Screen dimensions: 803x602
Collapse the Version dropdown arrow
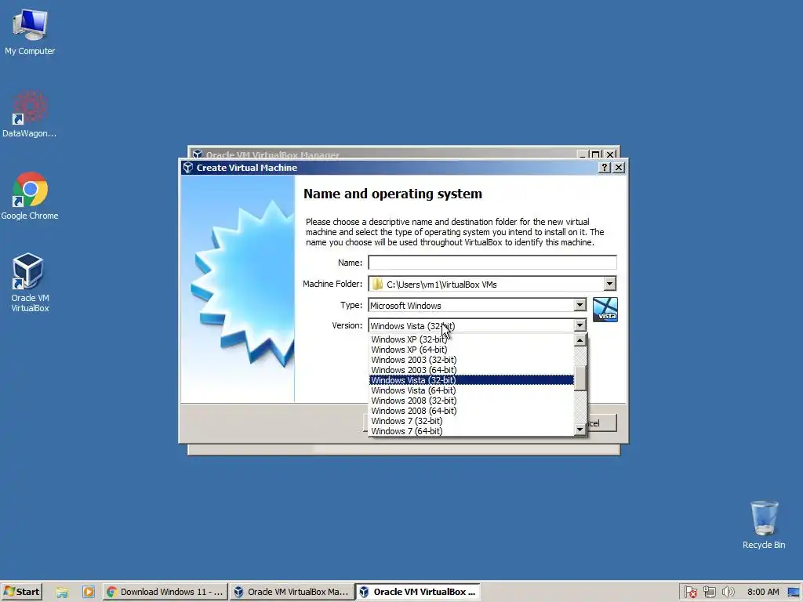(x=580, y=325)
